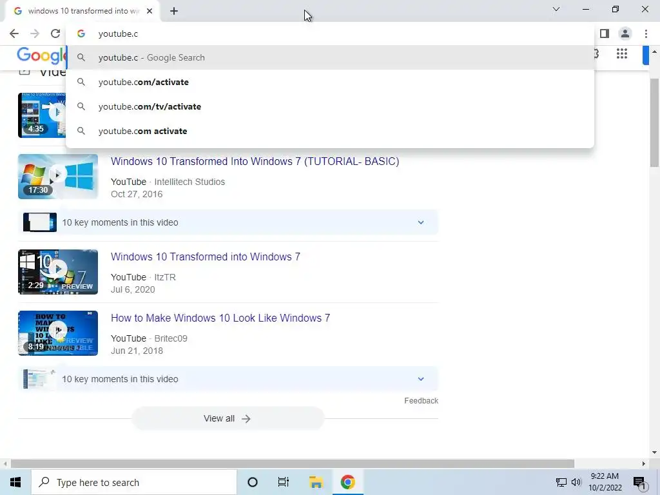
Task: Pick the youtube.com/tv/activate suggestion
Action: tap(329, 106)
